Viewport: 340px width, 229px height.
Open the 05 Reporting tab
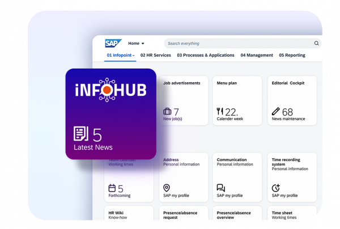(x=292, y=56)
